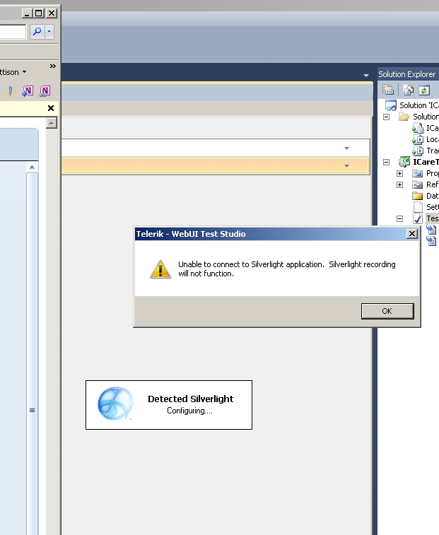439x535 pixels.
Task: Click Show All Files icon in Solution Explorer
Action: (x=408, y=90)
